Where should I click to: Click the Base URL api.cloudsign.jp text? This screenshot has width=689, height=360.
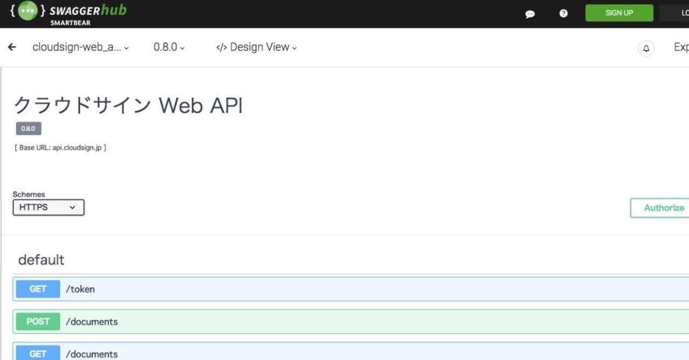click(60, 148)
